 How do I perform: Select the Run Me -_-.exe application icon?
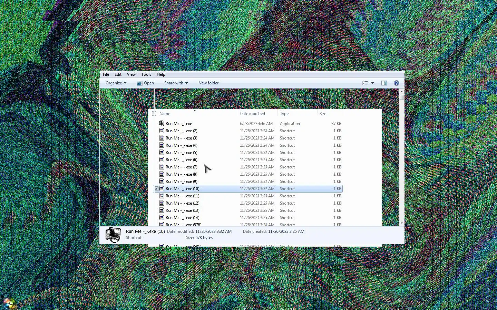(x=162, y=123)
